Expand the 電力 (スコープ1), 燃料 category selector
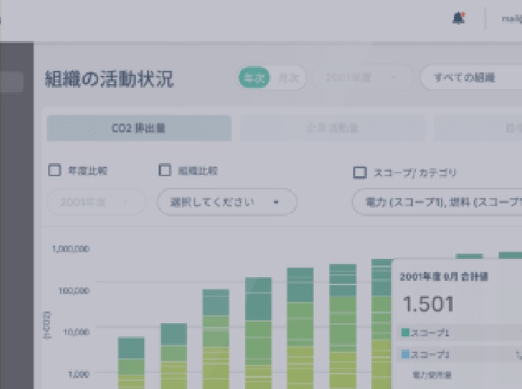 437,202
